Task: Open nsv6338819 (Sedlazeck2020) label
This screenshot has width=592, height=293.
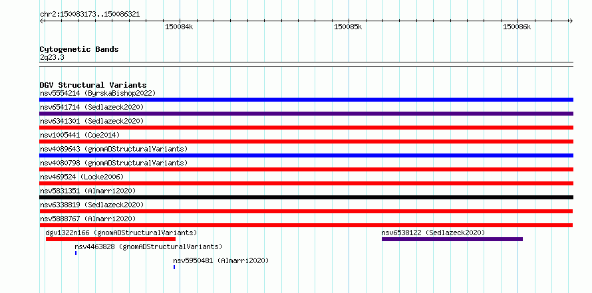Action: click(x=92, y=205)
